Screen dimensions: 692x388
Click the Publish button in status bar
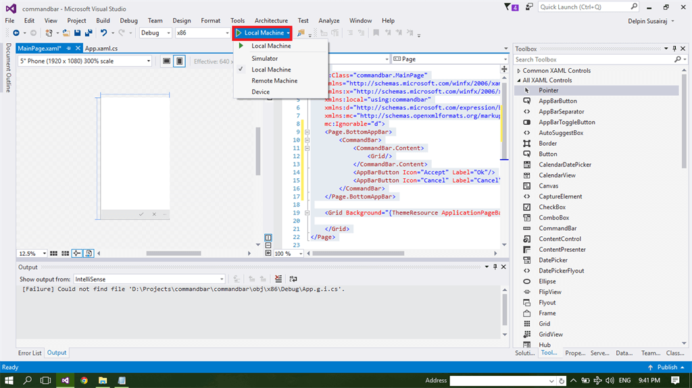pos(666,367)
